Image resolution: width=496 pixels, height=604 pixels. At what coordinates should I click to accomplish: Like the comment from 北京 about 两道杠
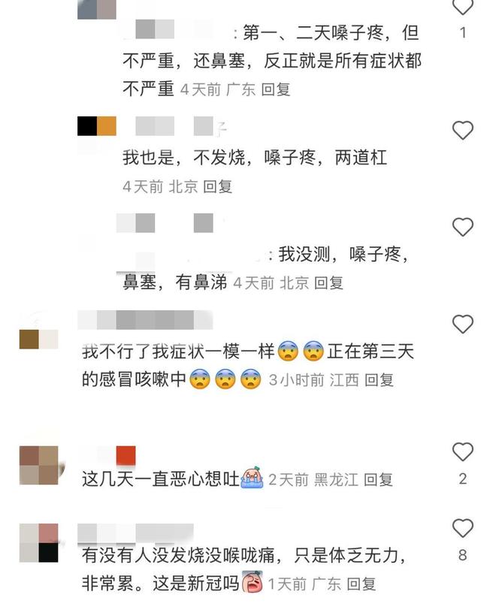[x=462, y=130]
